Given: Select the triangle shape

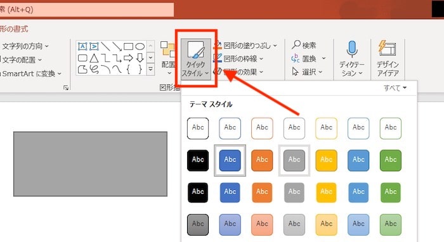Looking at the screenshot, I should click(x=94, y=58).
